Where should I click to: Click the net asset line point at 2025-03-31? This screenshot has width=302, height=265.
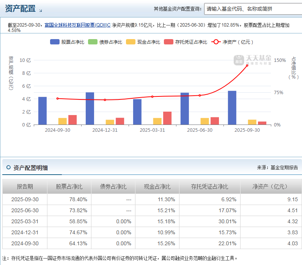(152, 96)
